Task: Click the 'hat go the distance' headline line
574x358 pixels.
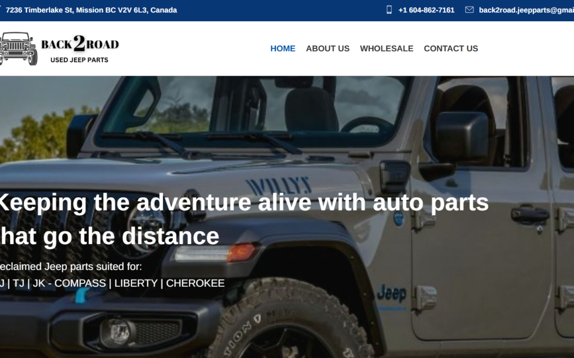Action: click(x=109, y=236)
